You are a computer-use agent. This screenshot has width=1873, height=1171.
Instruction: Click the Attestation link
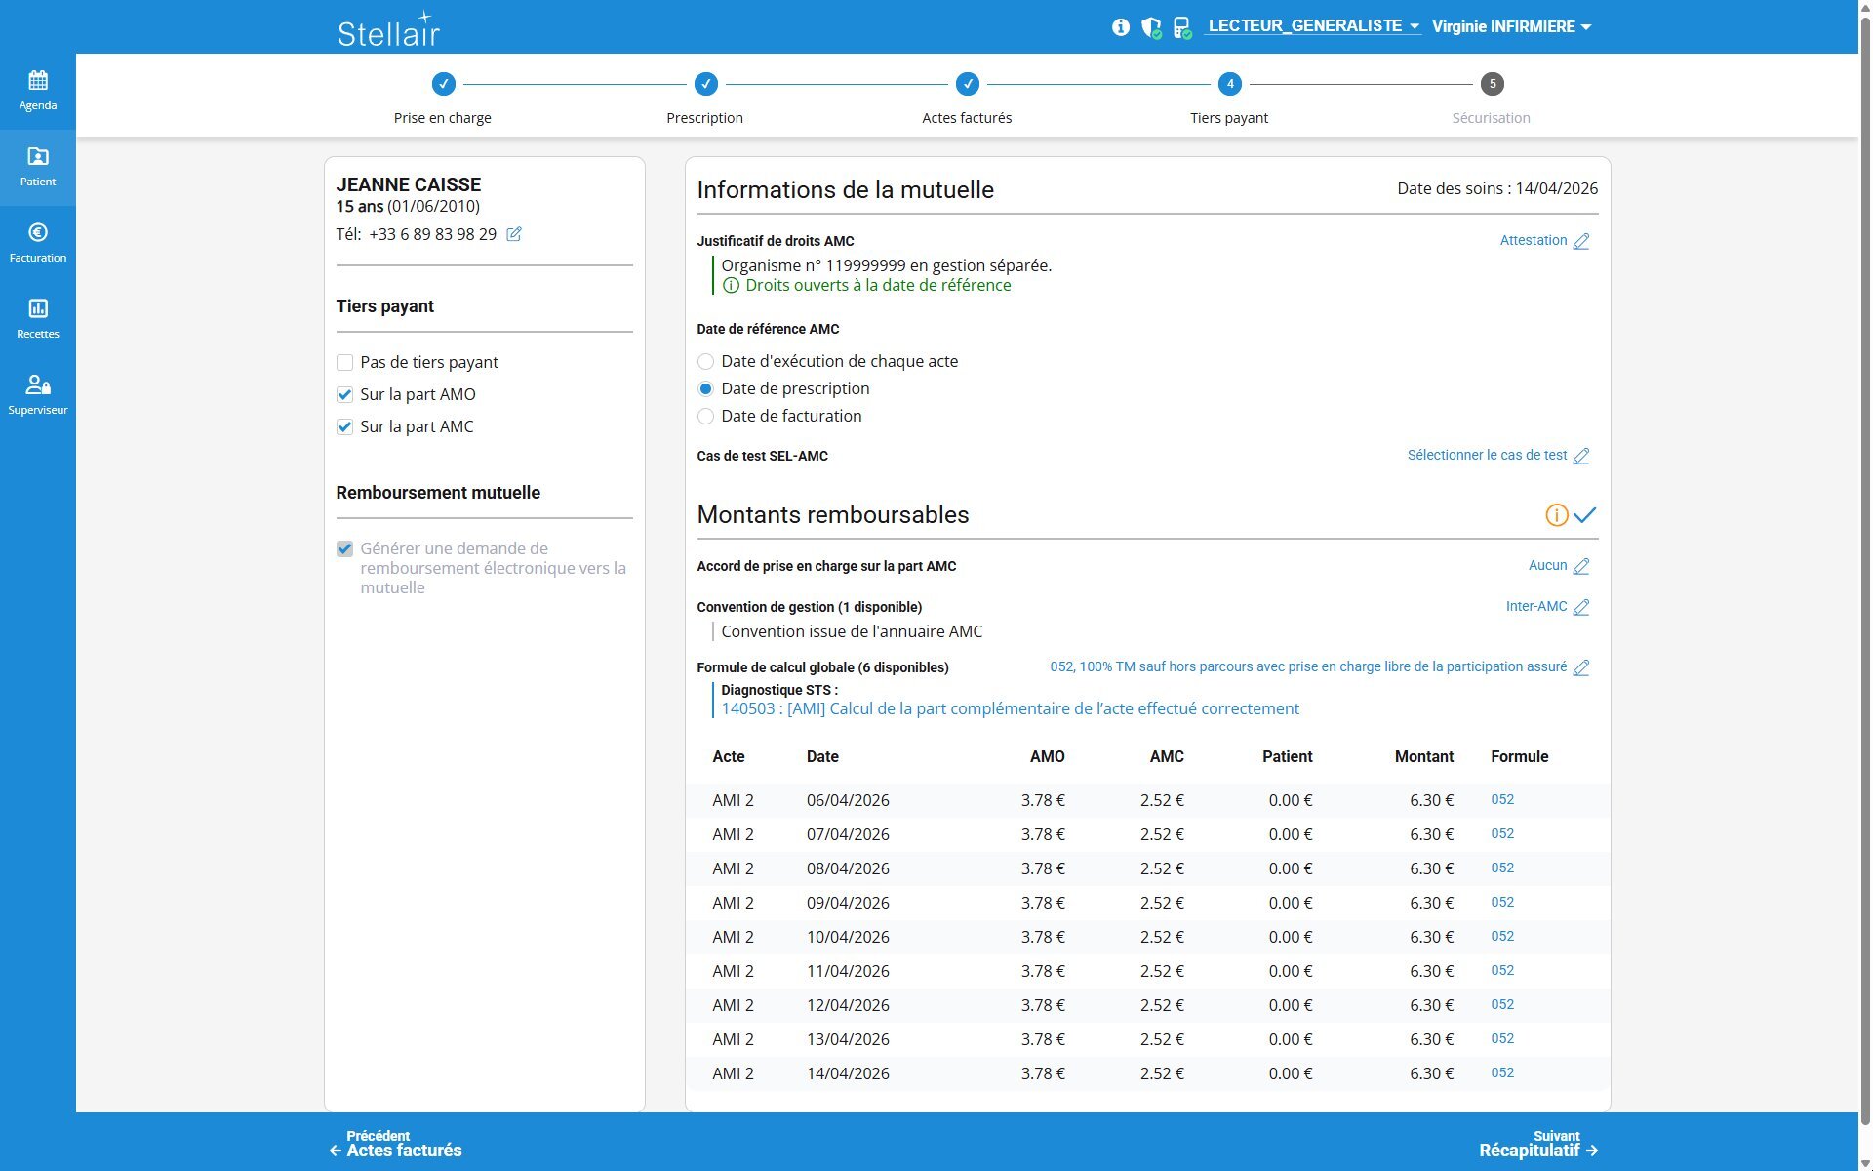click(x=1534, y=241)
